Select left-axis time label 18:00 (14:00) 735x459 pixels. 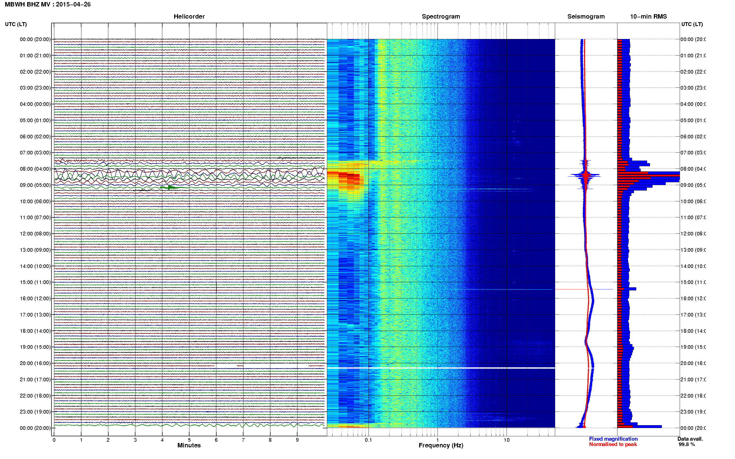pyautogui.click(x=35, y=331)
